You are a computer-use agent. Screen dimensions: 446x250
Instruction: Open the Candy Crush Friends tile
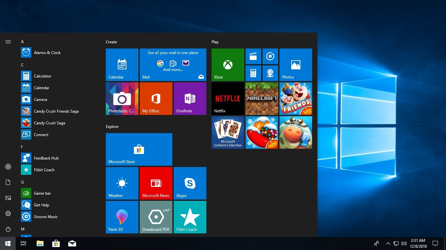pos(296,99)
